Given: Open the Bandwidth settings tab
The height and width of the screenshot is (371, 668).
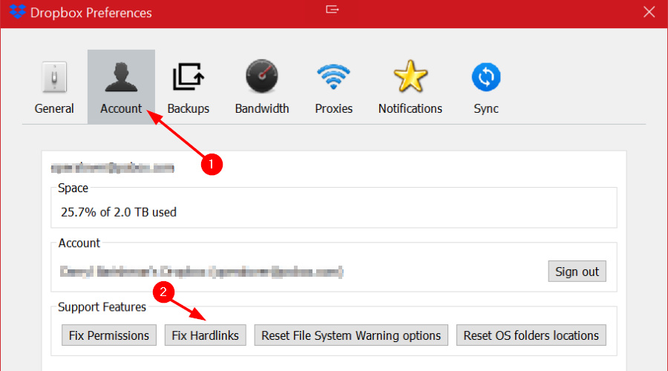Looking at the screenshot, I should (261, 87).
